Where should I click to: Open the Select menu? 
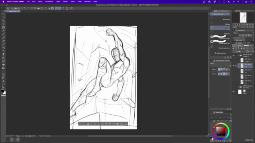tap(66, 2)
